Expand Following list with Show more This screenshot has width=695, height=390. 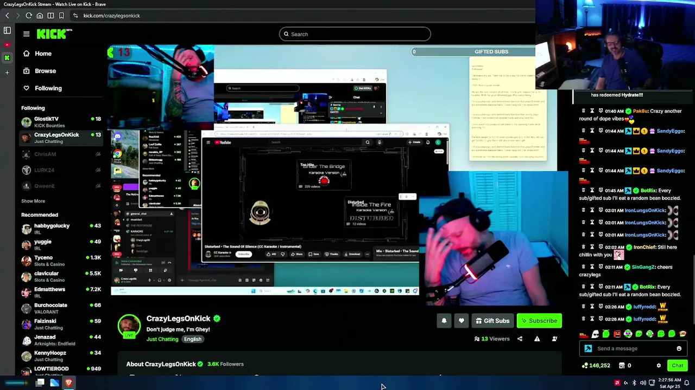(33, 201)
